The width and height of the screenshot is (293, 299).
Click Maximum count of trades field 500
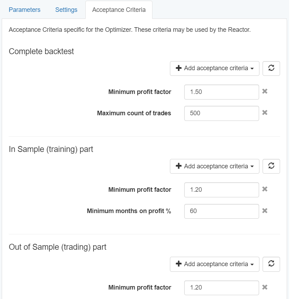(x=221, y=113)
